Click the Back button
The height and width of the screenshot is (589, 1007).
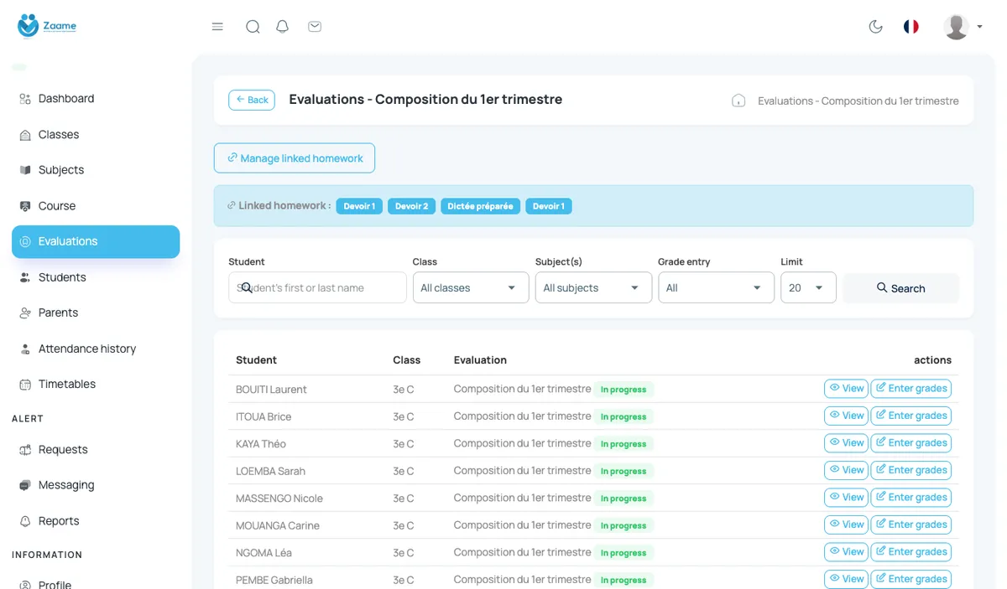point(252,100)
